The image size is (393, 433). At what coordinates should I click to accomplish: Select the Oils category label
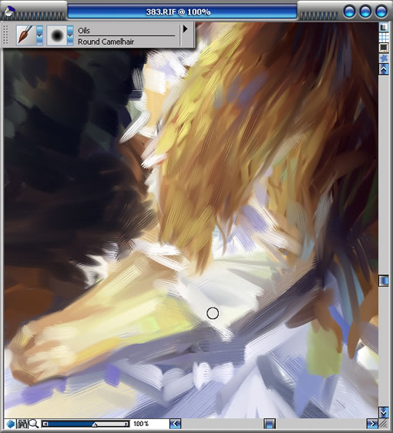(x=84, y=31)
